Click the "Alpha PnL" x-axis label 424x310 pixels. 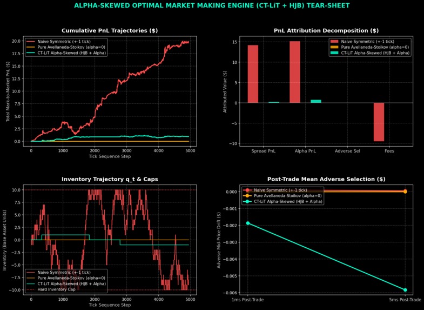pos(305,151)
